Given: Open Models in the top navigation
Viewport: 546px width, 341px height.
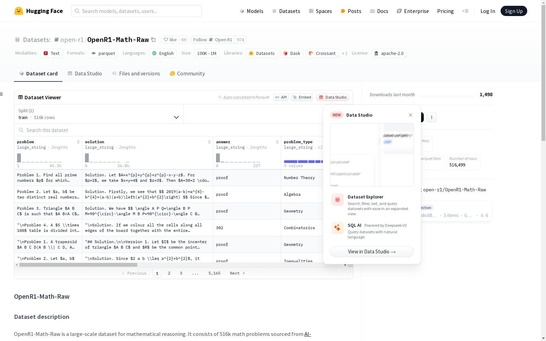Looking at the screenshot, I should coord(252,11).
